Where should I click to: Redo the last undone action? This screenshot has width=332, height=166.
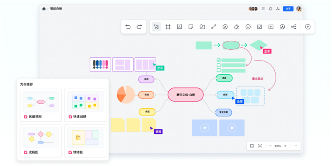tap(139, 27)
